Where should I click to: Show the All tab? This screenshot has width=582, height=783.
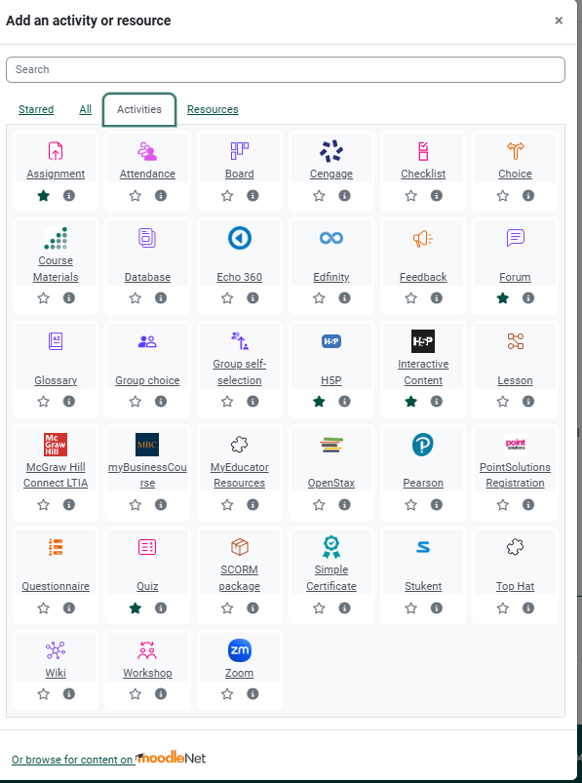86,109
